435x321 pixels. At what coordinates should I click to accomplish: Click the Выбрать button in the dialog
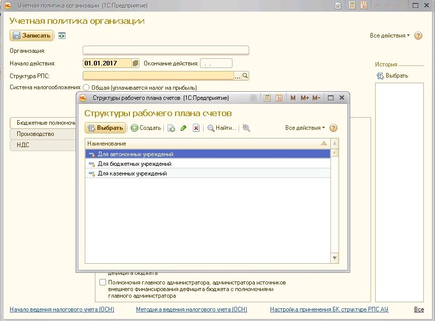pyautogui.click(x=106, y=128)
